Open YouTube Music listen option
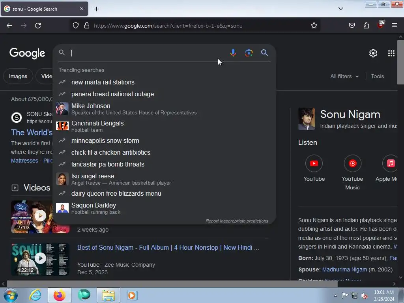This screenshot has height=303, width=404. [x=352, y=172]
